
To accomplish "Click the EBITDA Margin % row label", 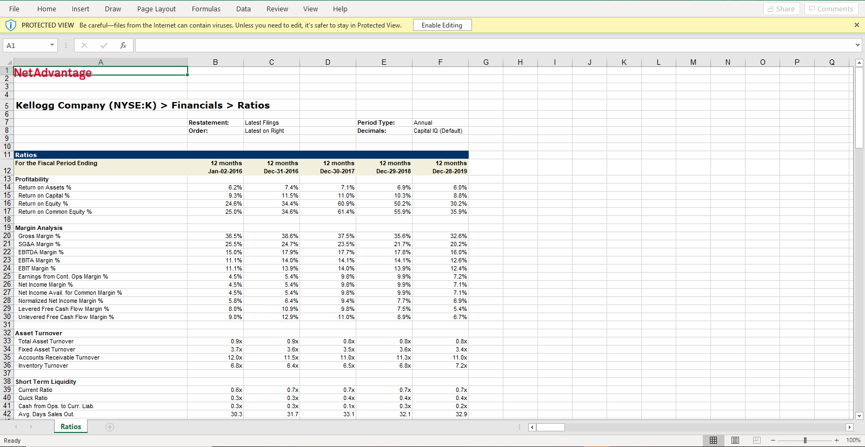I will tap(41, 252).
